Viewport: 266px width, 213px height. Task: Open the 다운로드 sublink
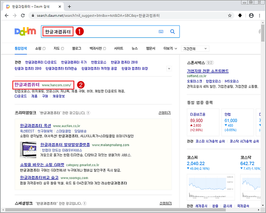pyautogui.click(x=21, y=96)
